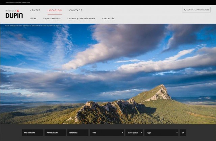Open the Code postal dropdown

pyautogui.click(x=134, y=133)
